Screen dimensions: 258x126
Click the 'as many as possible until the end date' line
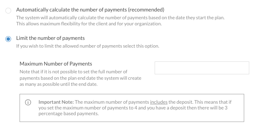click(x=58, y=84)
